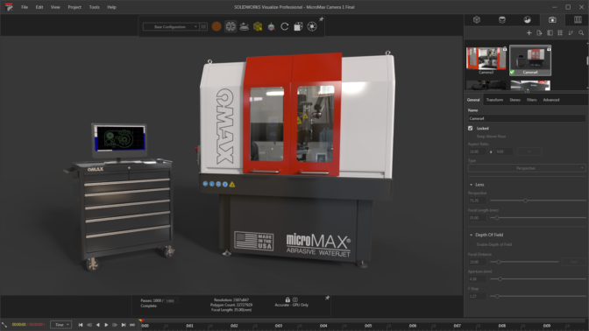Click the Turntable tool icon in toolbar
The height and width of the screenshot is (331, 589).
245,26
